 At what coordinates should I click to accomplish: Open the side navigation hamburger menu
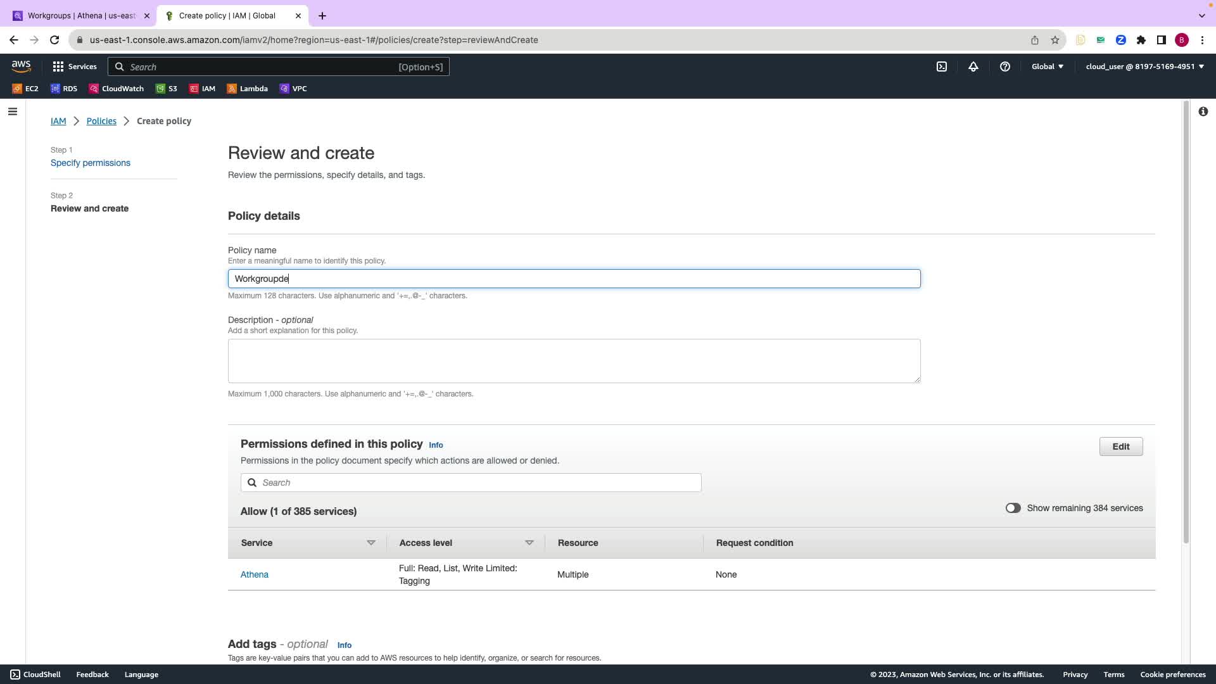coord(13,112)
